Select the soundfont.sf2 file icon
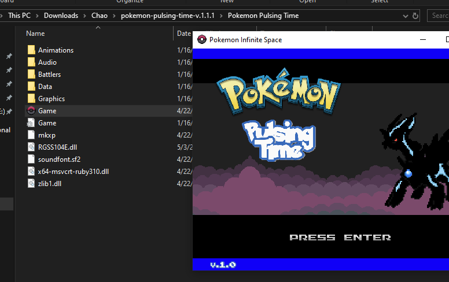Image resolution: width=449 pixels, height=282 pixels. pyautogui.click(x=31, y=159)
